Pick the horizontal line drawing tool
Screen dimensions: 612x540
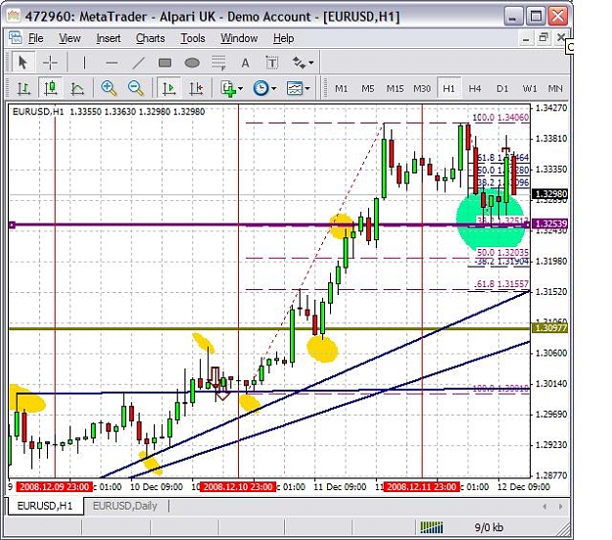[x=112, y=63]
